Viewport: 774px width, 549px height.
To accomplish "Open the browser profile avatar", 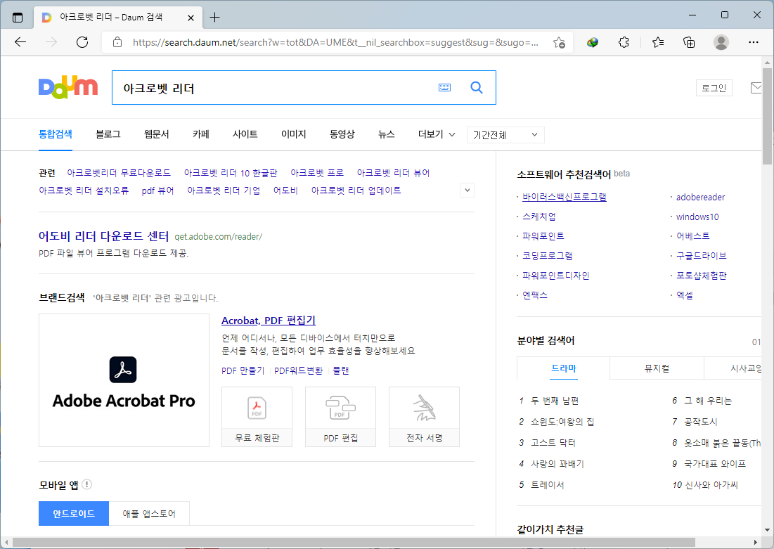I will [x=721, y=42].
